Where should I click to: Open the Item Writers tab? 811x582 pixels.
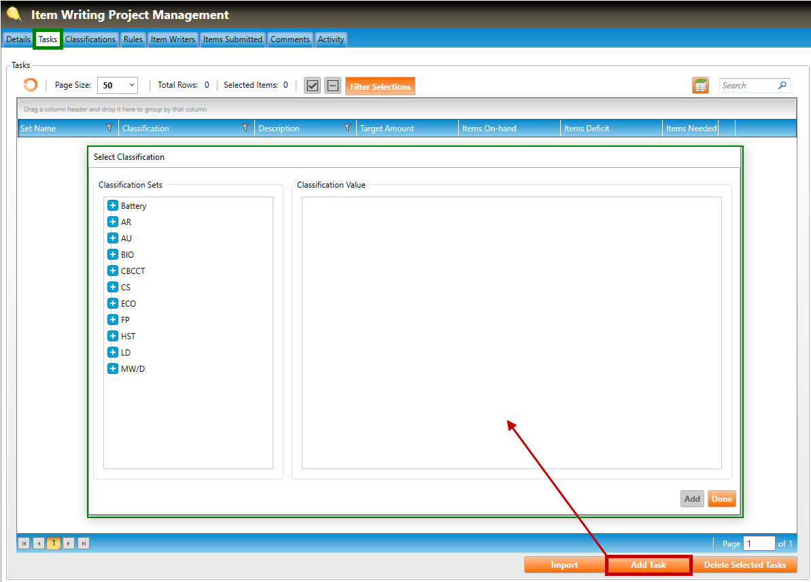(x=173, y=39)
